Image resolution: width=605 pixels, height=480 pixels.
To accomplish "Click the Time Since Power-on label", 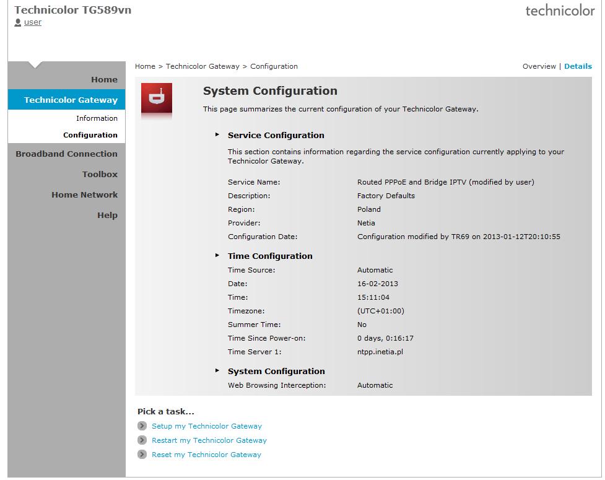I will (267, 338).
